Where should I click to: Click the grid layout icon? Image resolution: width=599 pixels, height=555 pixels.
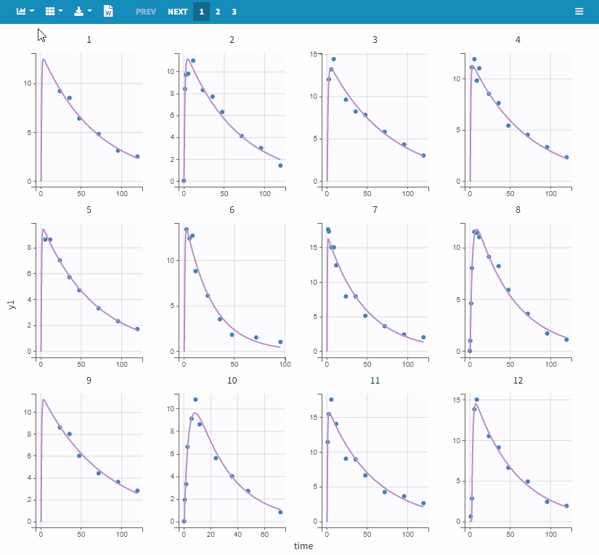pyautogui.click(x=49, y=12)
